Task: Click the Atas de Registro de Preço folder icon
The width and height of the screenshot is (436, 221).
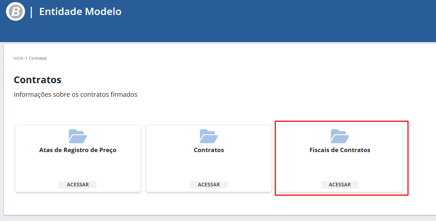Action: tap(78, 136)
